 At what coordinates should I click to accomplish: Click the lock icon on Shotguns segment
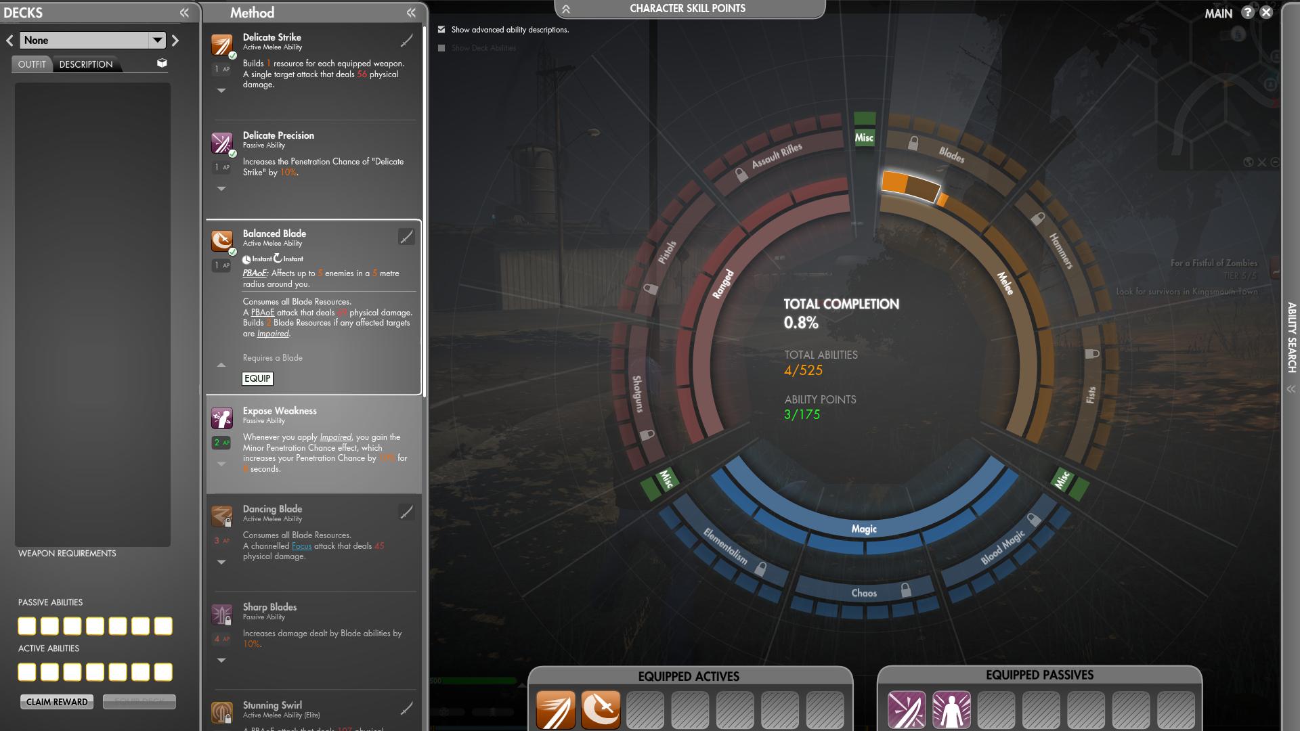pyautogui.click(x=647, y=435)
